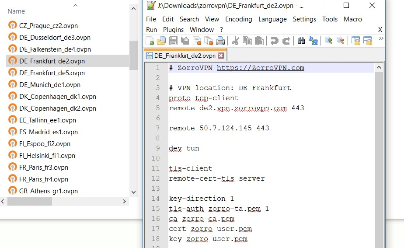Open the ? help menu
The width and height of the screenshot is (404, 248).
(x=221, y=30)
